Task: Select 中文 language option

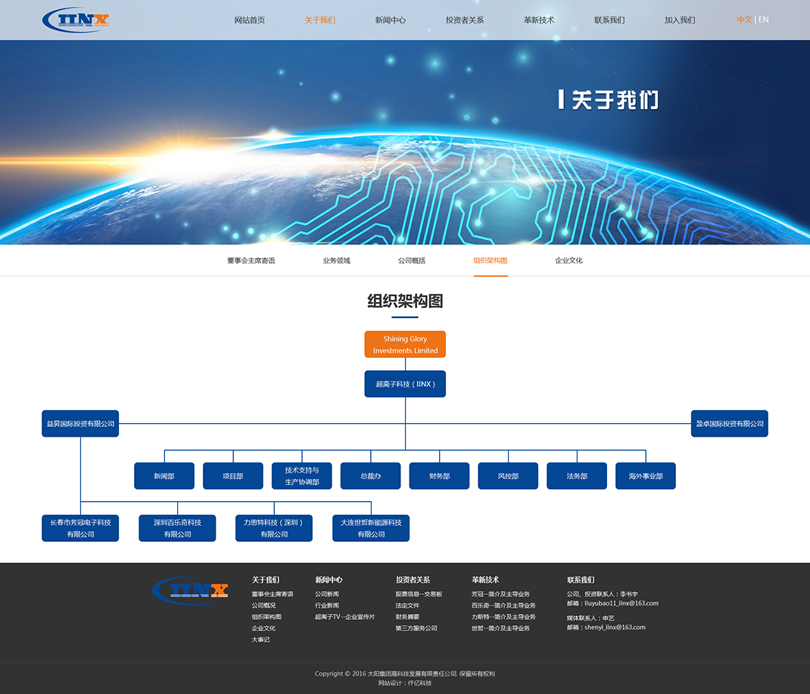Action: (x=743, y=20)
